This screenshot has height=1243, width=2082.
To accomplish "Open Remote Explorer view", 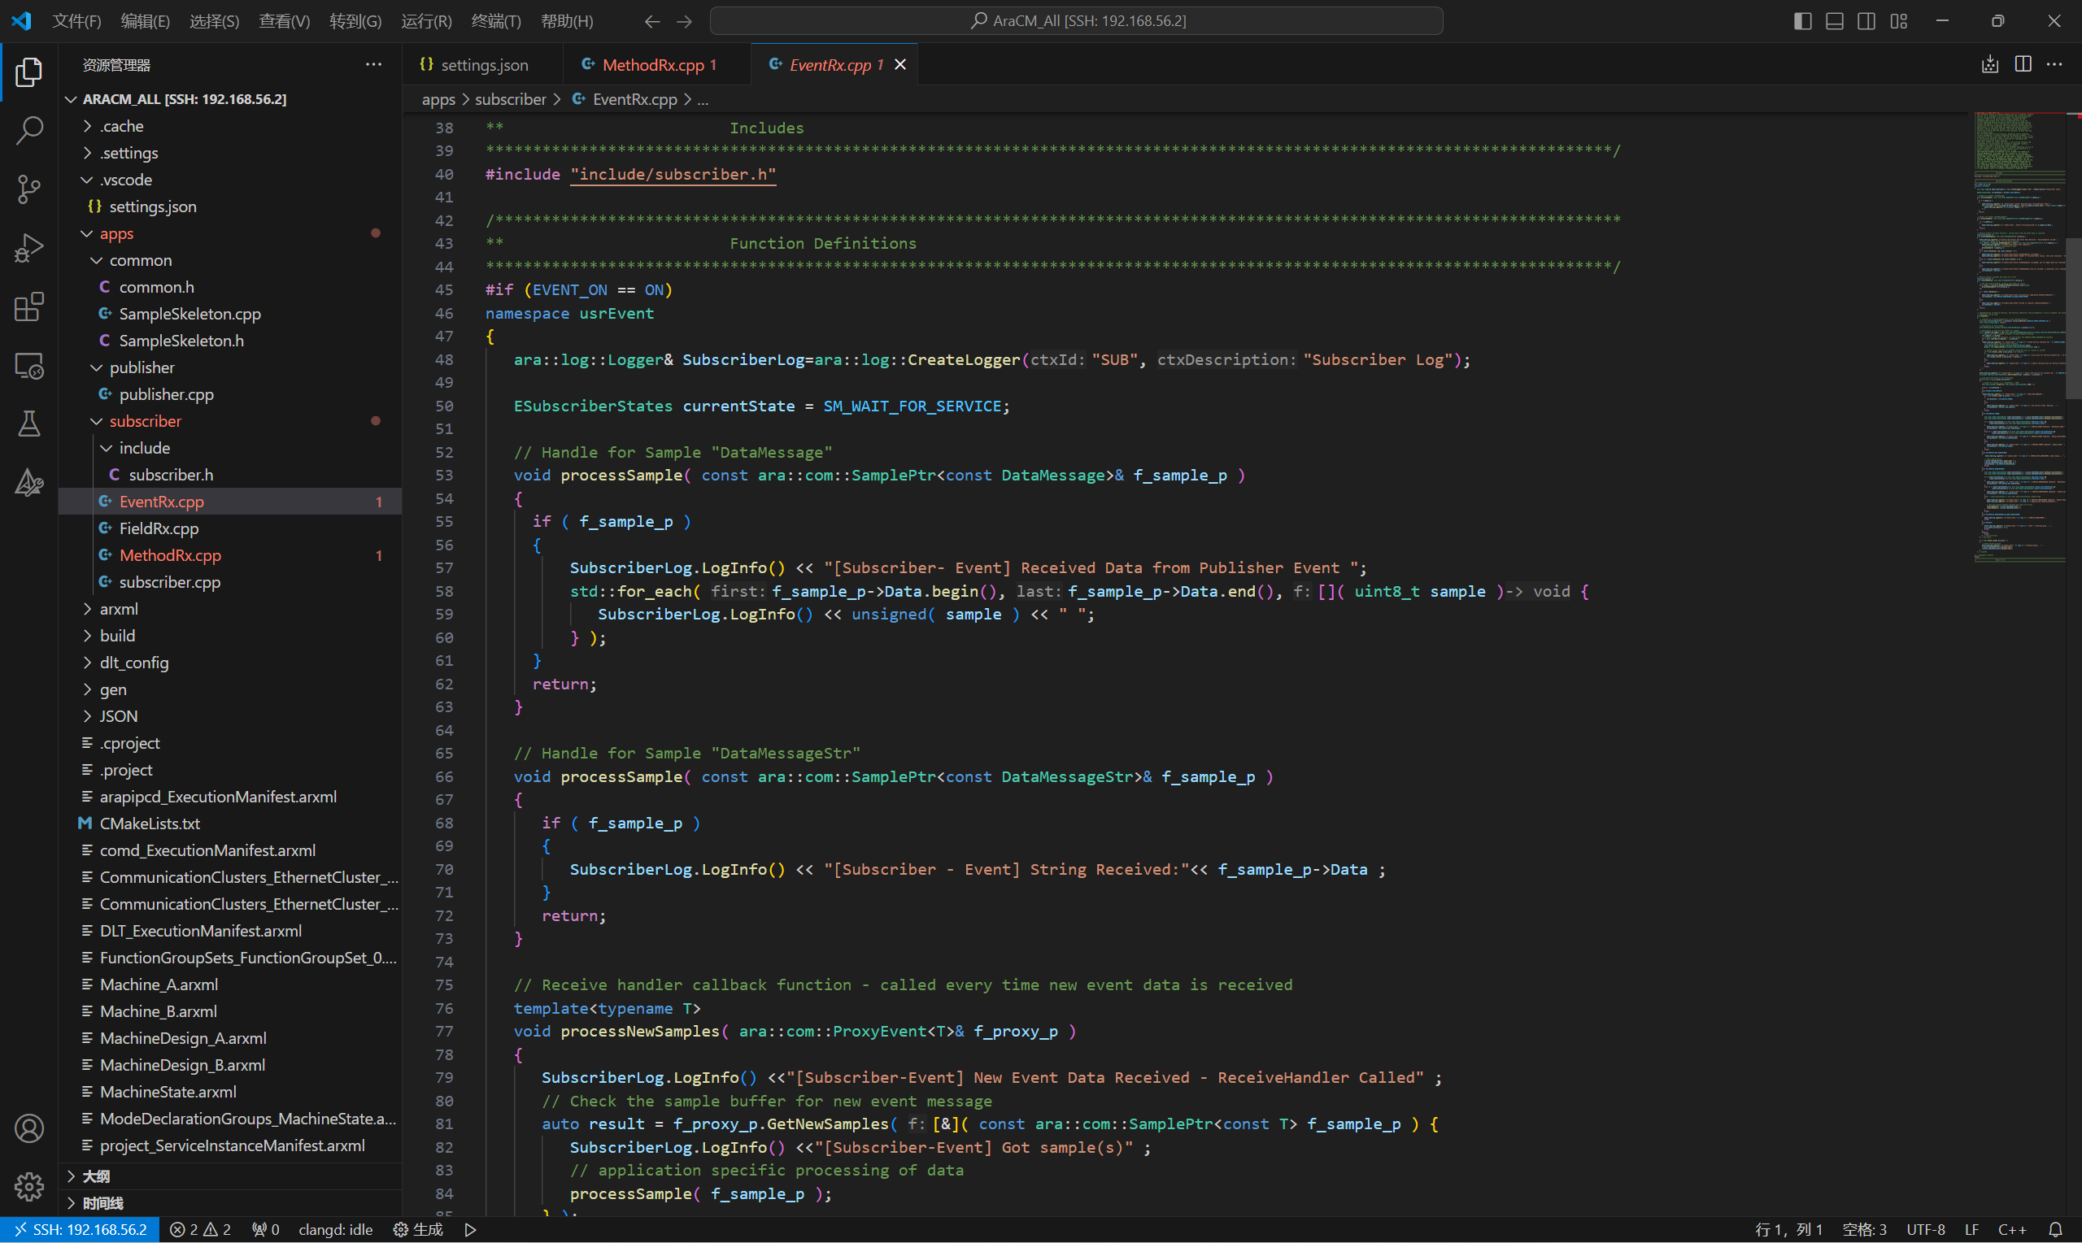I will point(29,366).
